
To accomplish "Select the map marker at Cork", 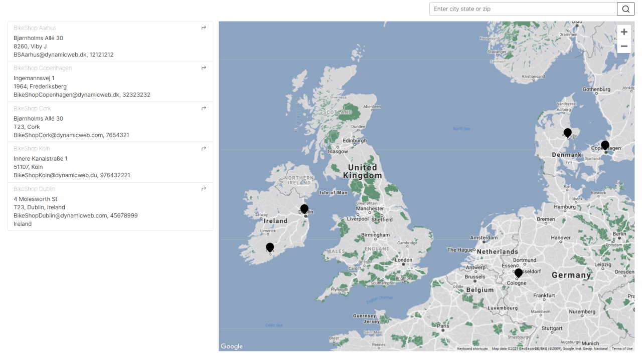I will point(270,247).
